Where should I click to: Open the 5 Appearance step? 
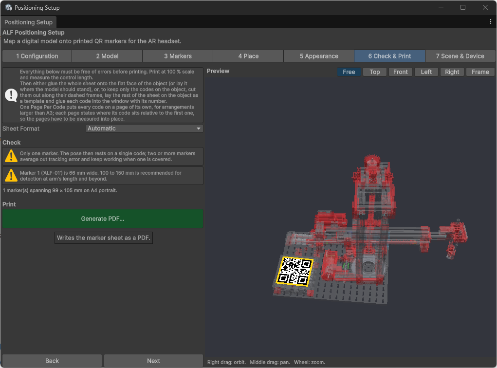tap(319, 56)
